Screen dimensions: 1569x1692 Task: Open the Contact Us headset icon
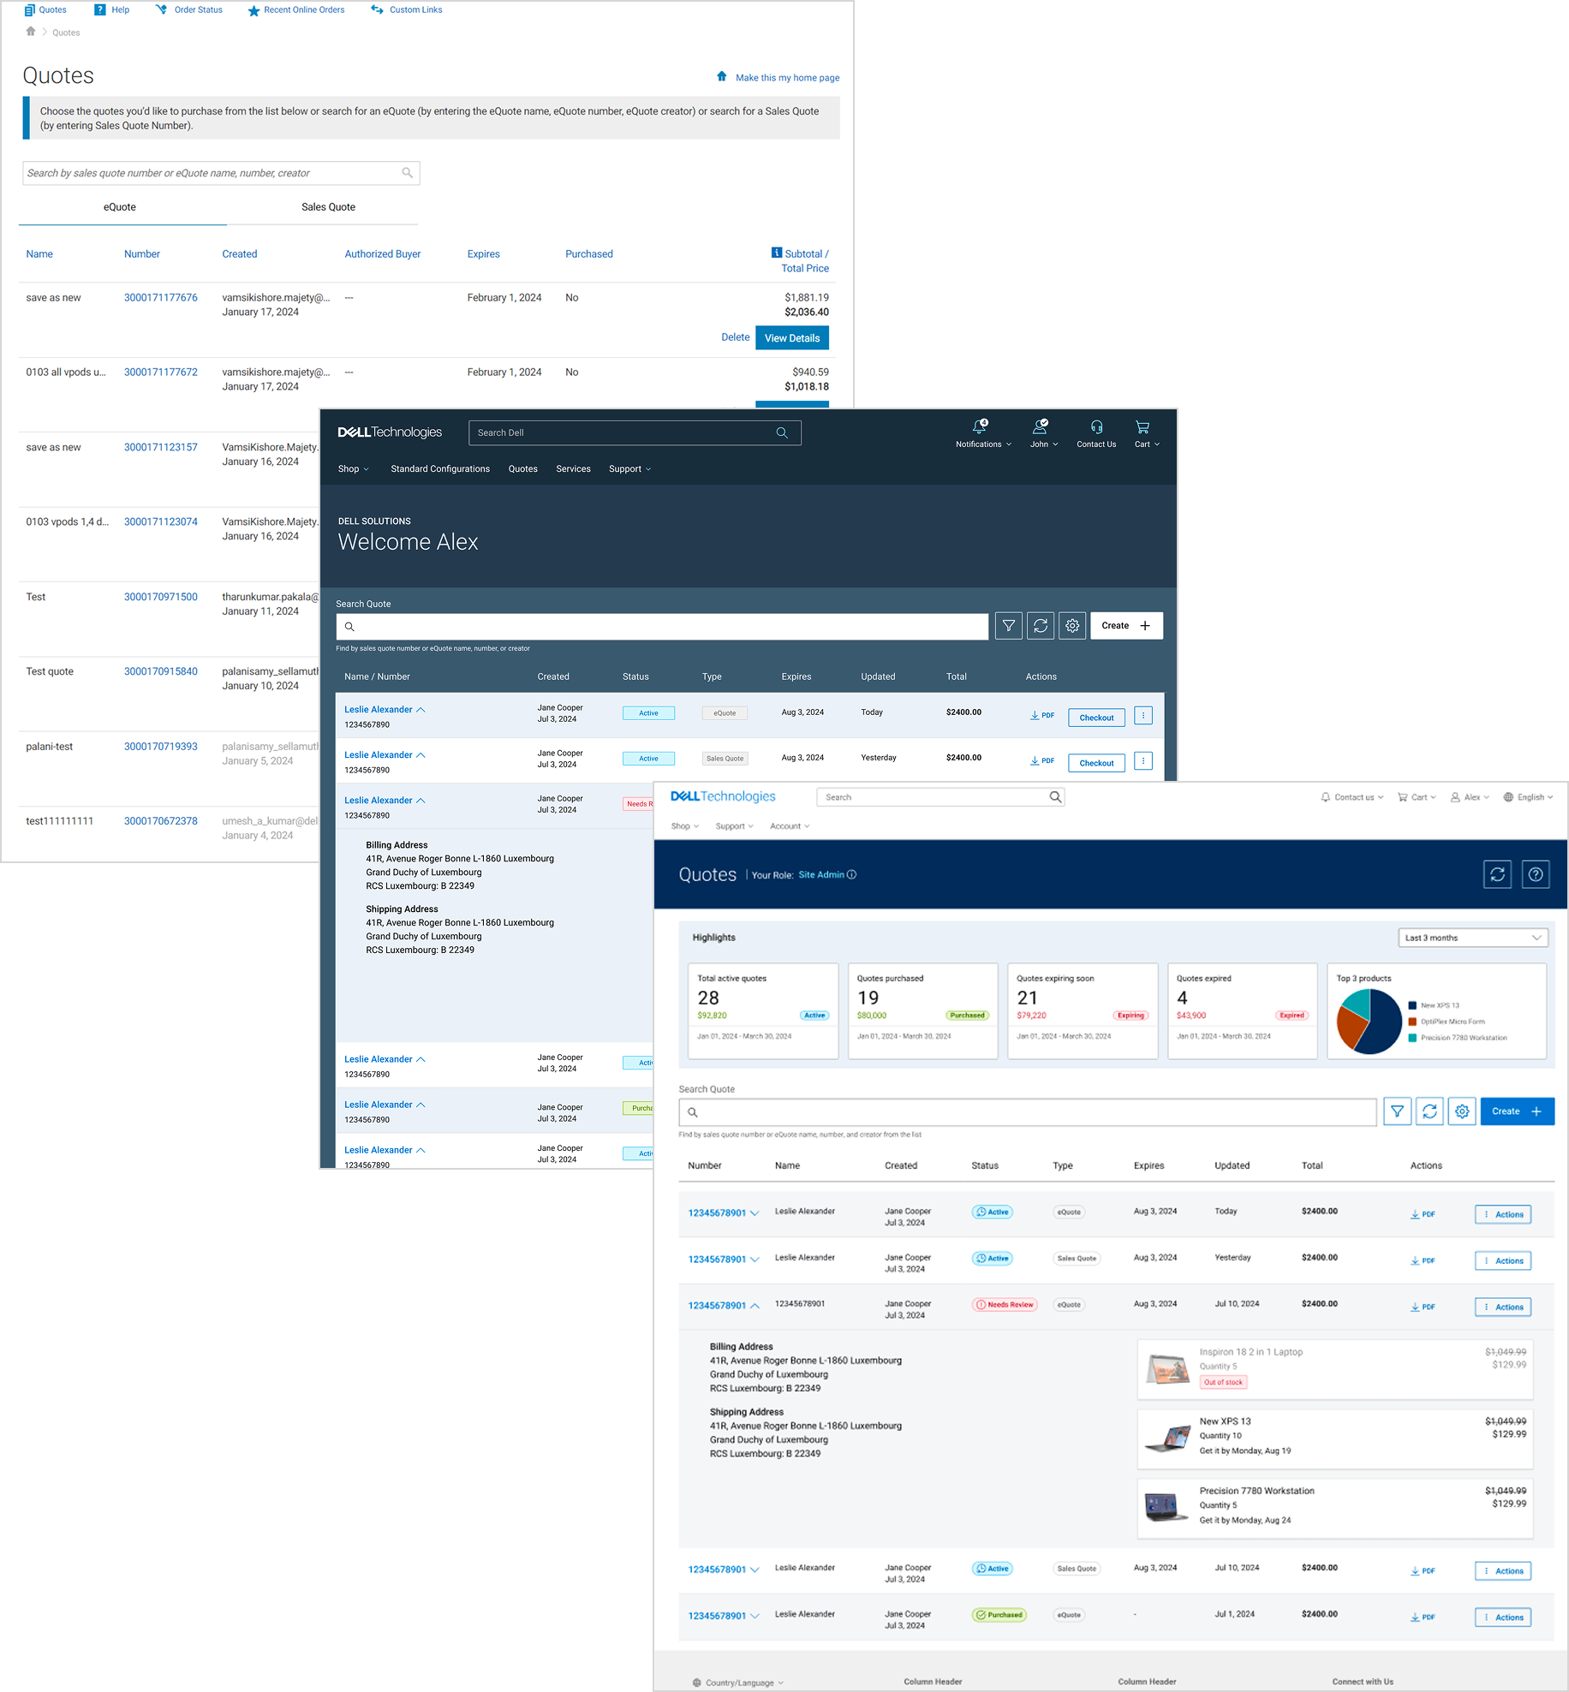pyautogui.click(x=1096, y=426)
